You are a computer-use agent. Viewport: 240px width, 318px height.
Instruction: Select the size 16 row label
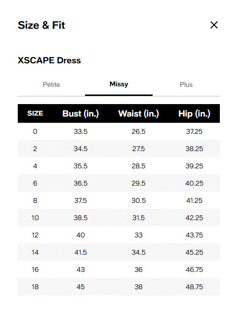[x=35, y=270]
